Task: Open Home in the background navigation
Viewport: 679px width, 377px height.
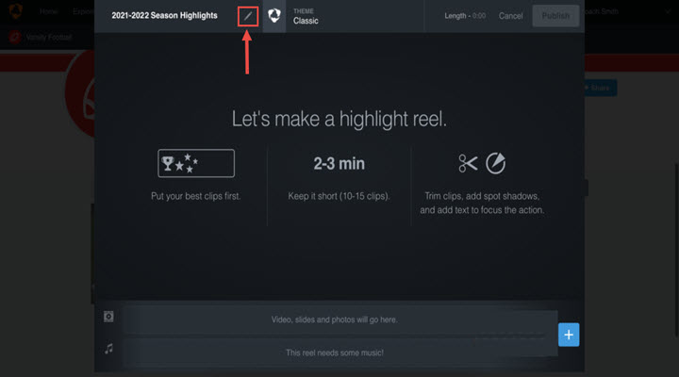Action: tap(48, 11)
